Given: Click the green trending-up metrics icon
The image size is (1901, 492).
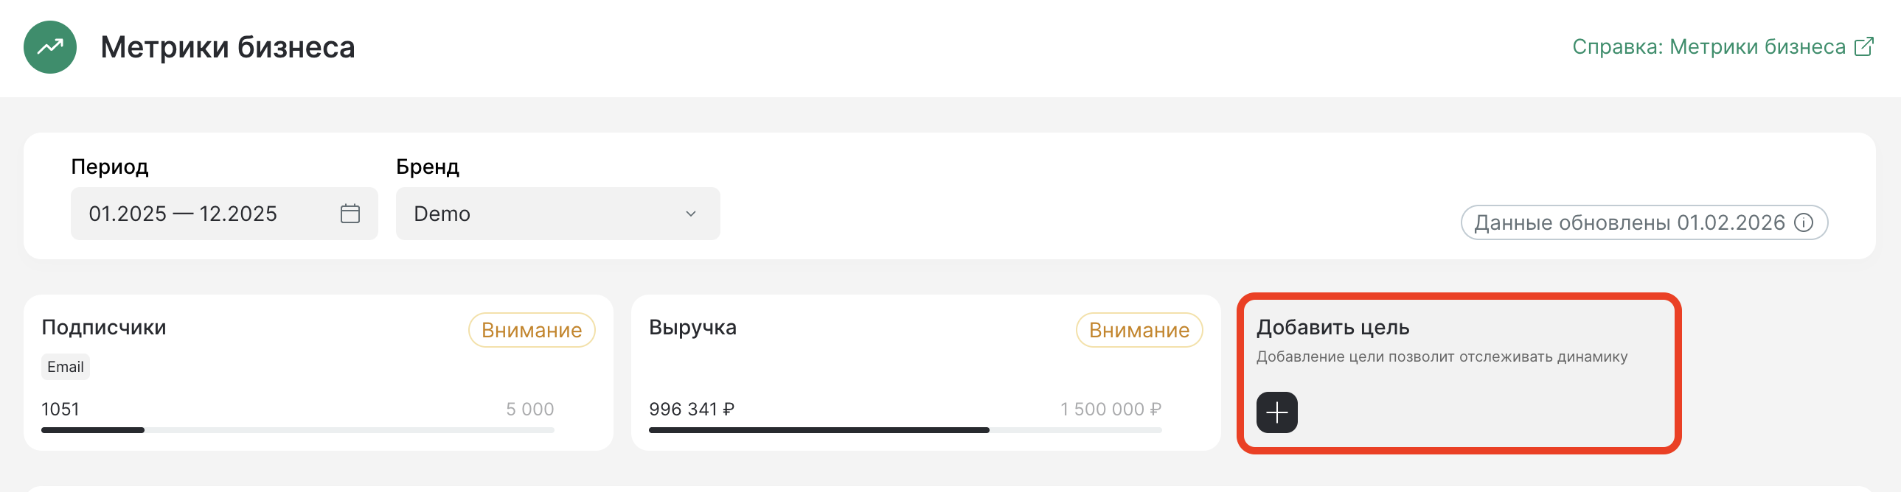Looking at the screenshot, I should point(50,47).
